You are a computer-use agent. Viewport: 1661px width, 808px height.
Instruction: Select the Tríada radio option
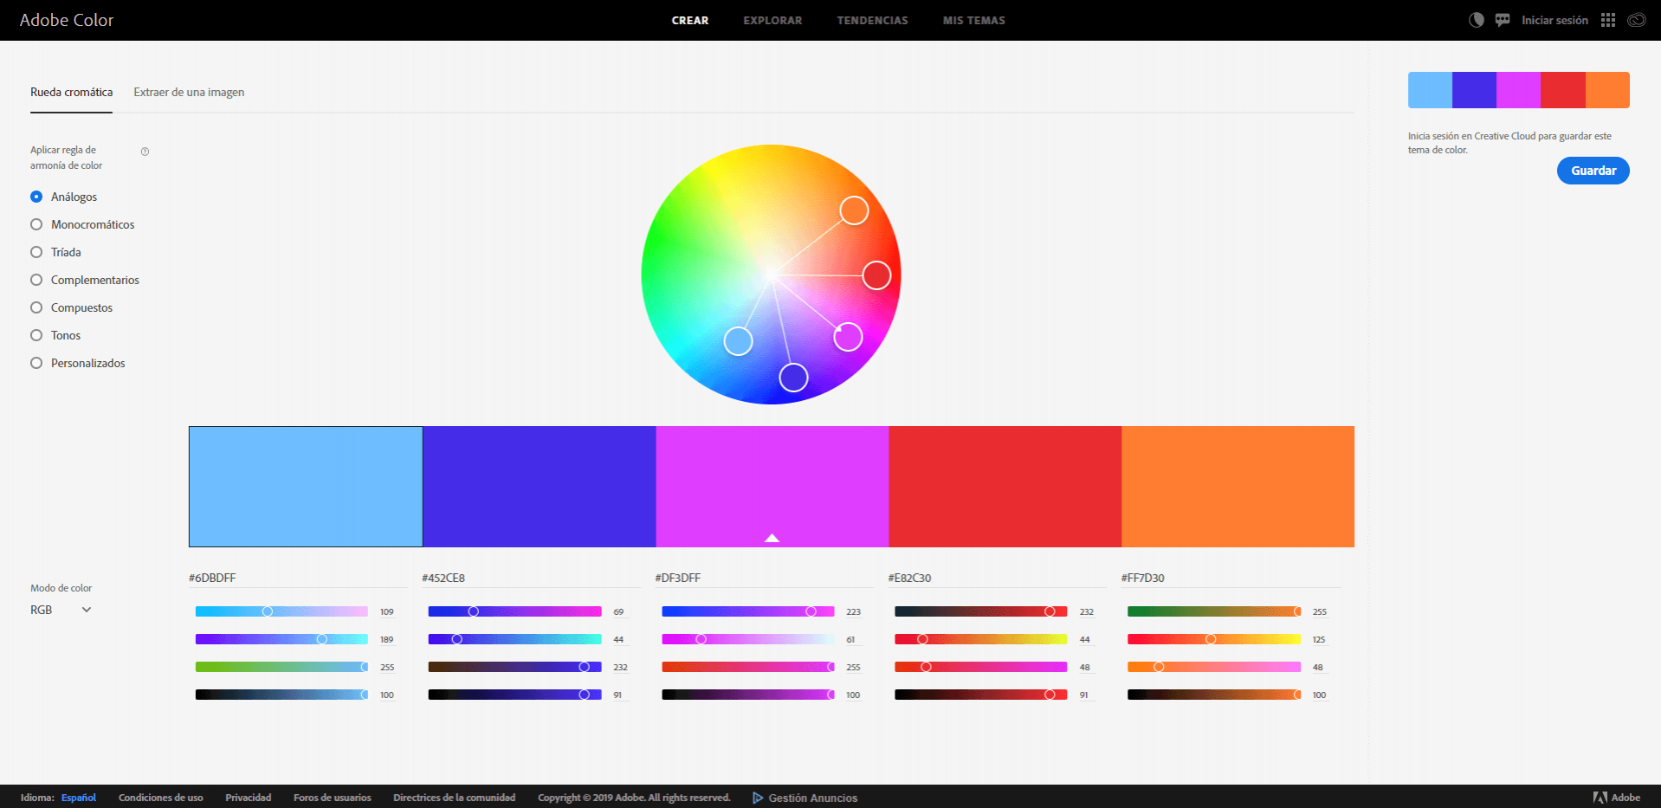tap(36, 252)
